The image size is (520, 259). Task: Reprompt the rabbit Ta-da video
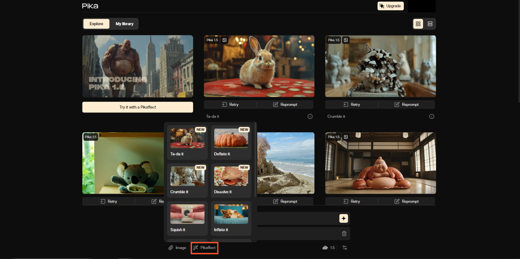(x=285, y=104)
